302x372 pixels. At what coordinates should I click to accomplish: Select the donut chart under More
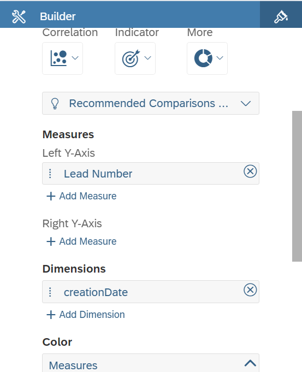click(x=203, y=58)
